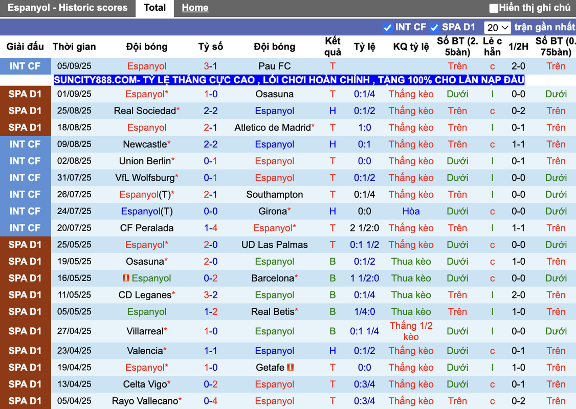Image resolution: width=576 pixels, height=409 pixels.
Task: Click the 0-4 score for Rayo Vallecano match
Action: pos(210,401)
